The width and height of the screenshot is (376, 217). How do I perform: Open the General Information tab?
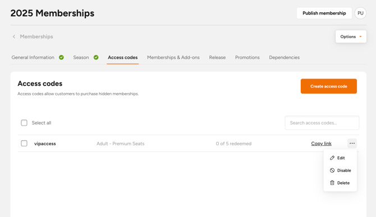(33, 58)
